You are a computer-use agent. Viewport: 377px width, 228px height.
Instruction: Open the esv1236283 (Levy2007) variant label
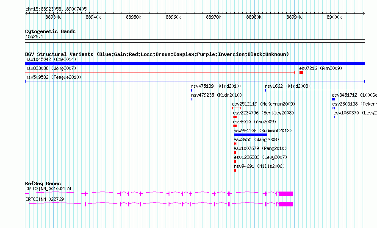(x=261, y=157)
